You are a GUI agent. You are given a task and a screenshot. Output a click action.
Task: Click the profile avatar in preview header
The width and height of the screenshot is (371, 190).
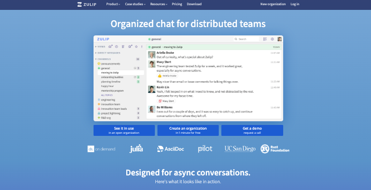(x=280, y=39)
